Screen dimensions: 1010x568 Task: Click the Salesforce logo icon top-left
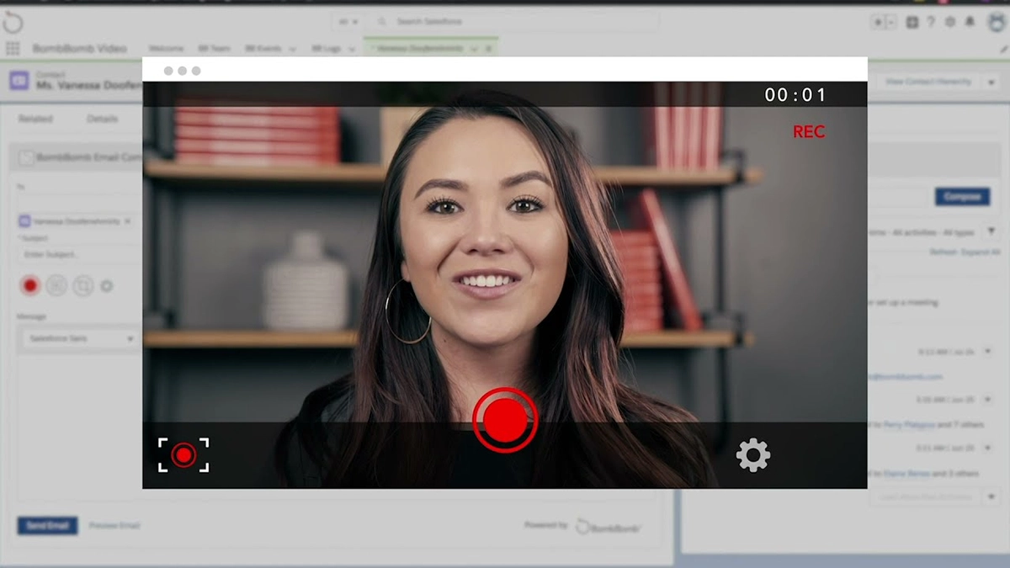(x=13, y=23)
